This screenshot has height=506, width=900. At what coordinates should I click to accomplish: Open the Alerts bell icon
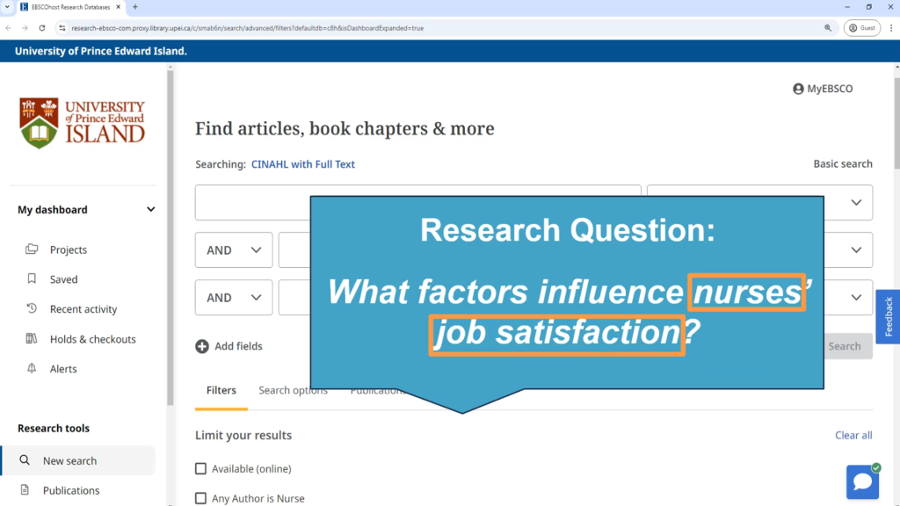[33, 369]
